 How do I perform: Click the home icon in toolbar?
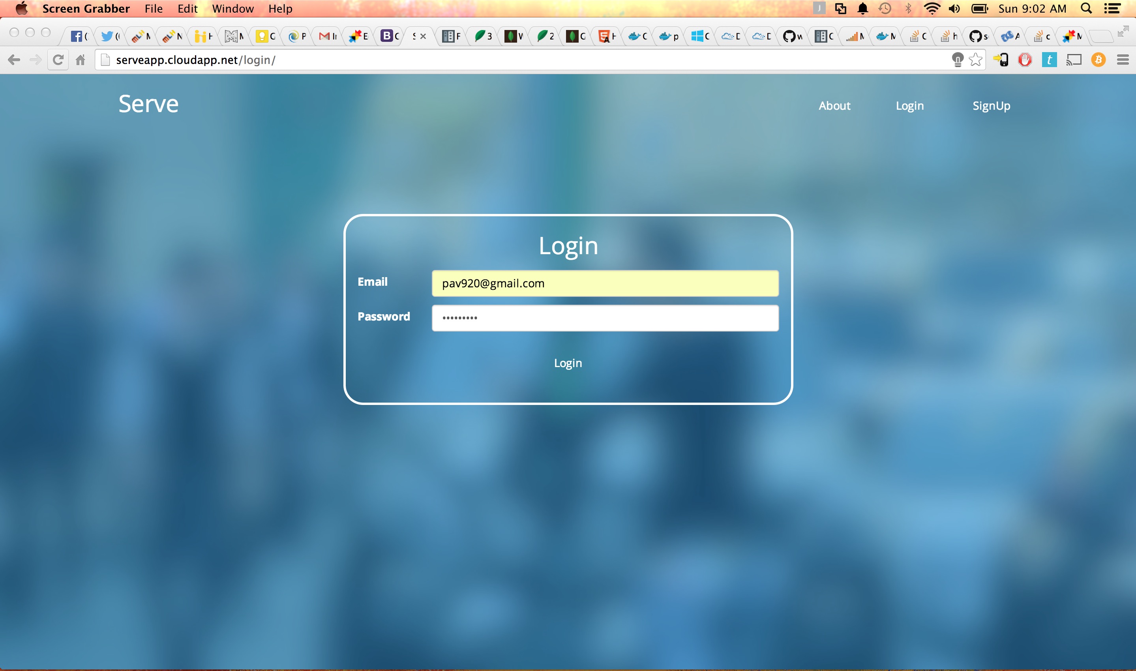(81, 60)
